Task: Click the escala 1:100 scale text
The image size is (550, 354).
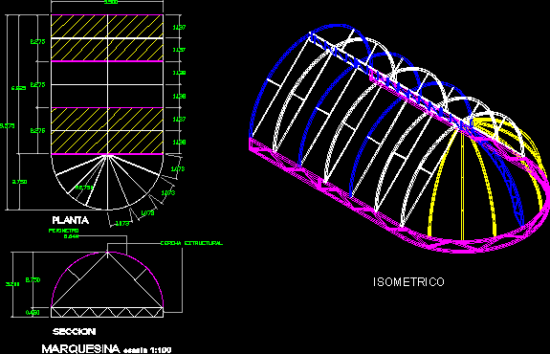Action: (x=147, y=350)
